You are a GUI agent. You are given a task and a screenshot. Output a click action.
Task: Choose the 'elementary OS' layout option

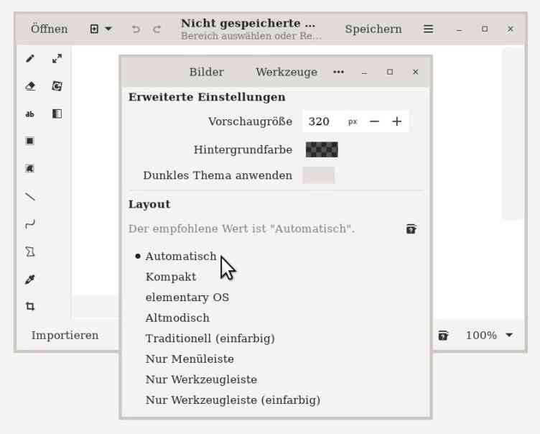(187, 297)
